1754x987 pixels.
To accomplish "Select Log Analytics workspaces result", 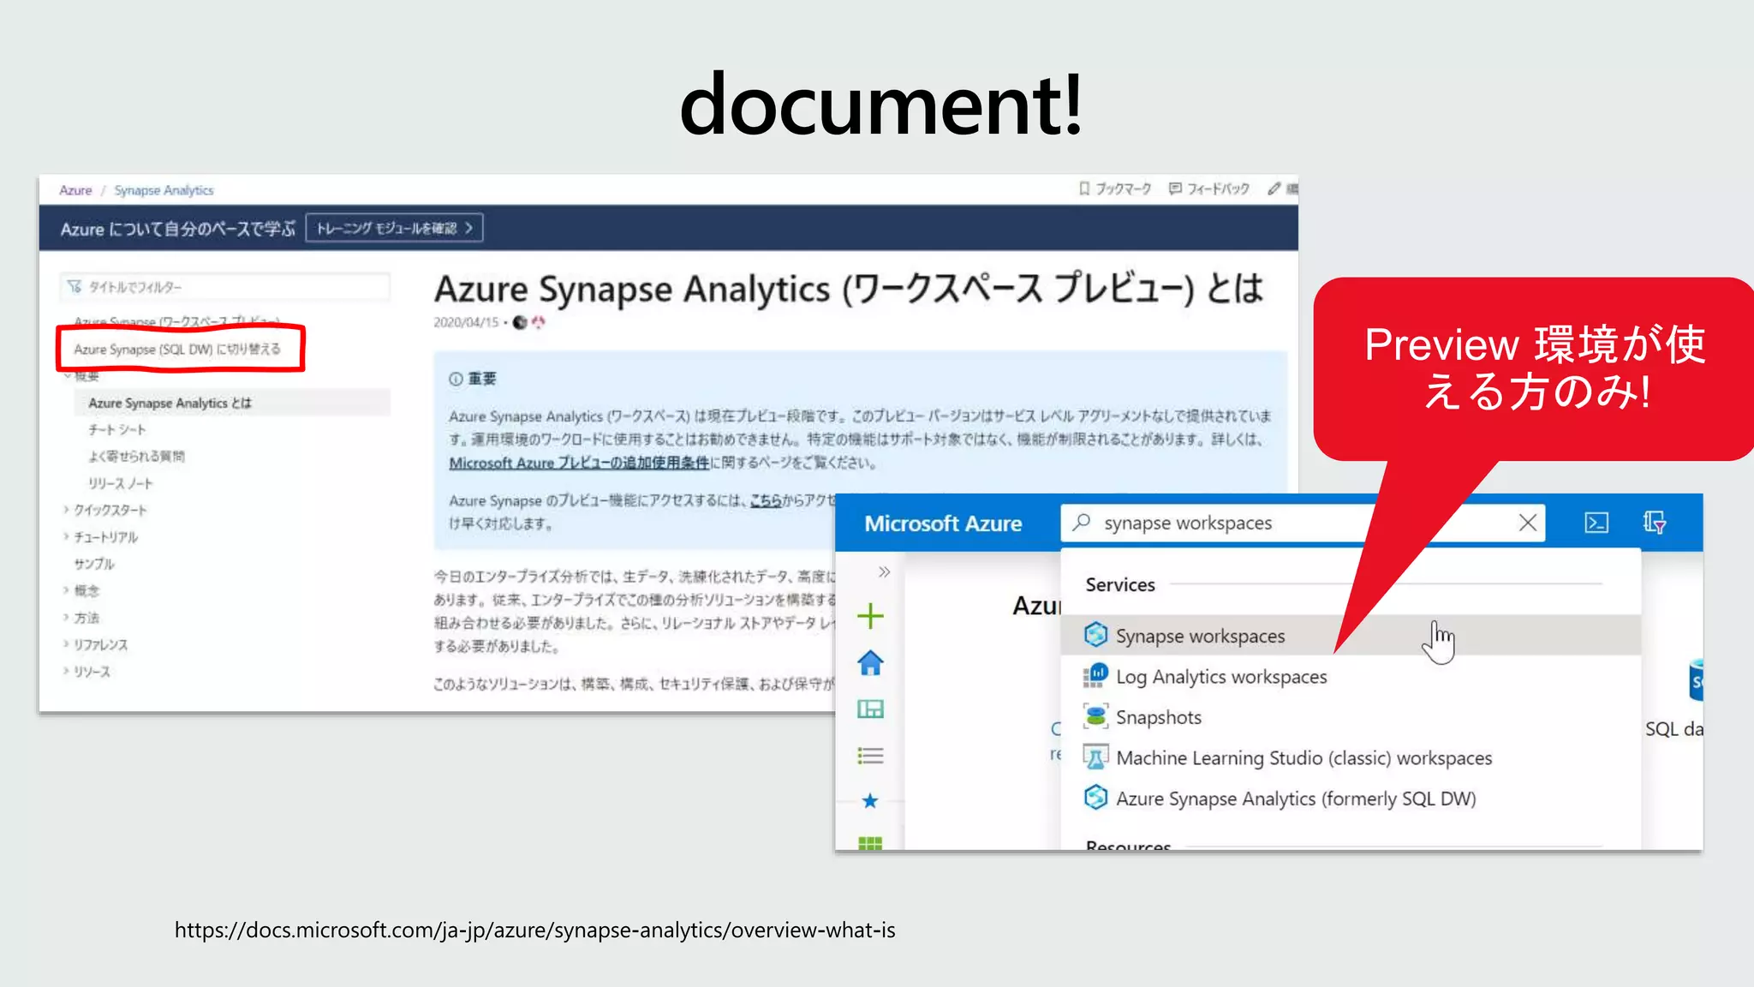I will tap(1220, 677).
